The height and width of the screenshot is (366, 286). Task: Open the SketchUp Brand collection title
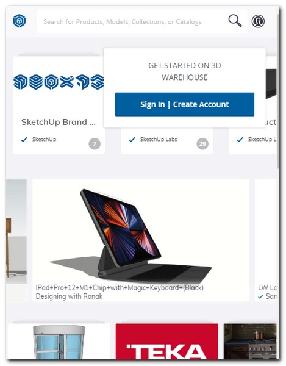(x=59, y=122)
